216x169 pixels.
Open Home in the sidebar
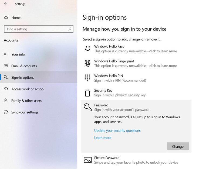tap(39, 18)
